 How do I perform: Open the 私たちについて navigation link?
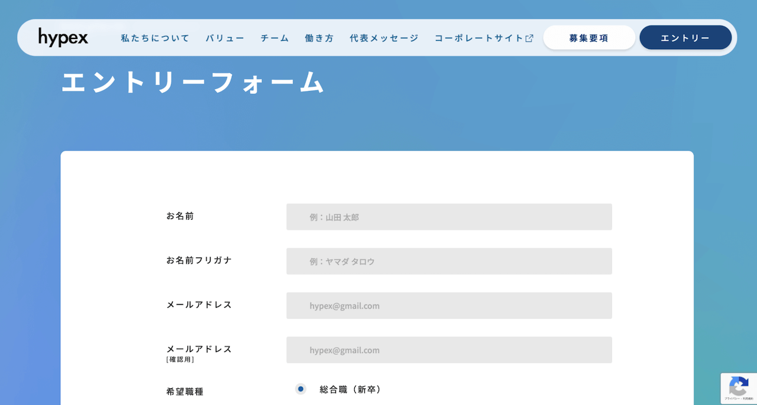point(154,37)
